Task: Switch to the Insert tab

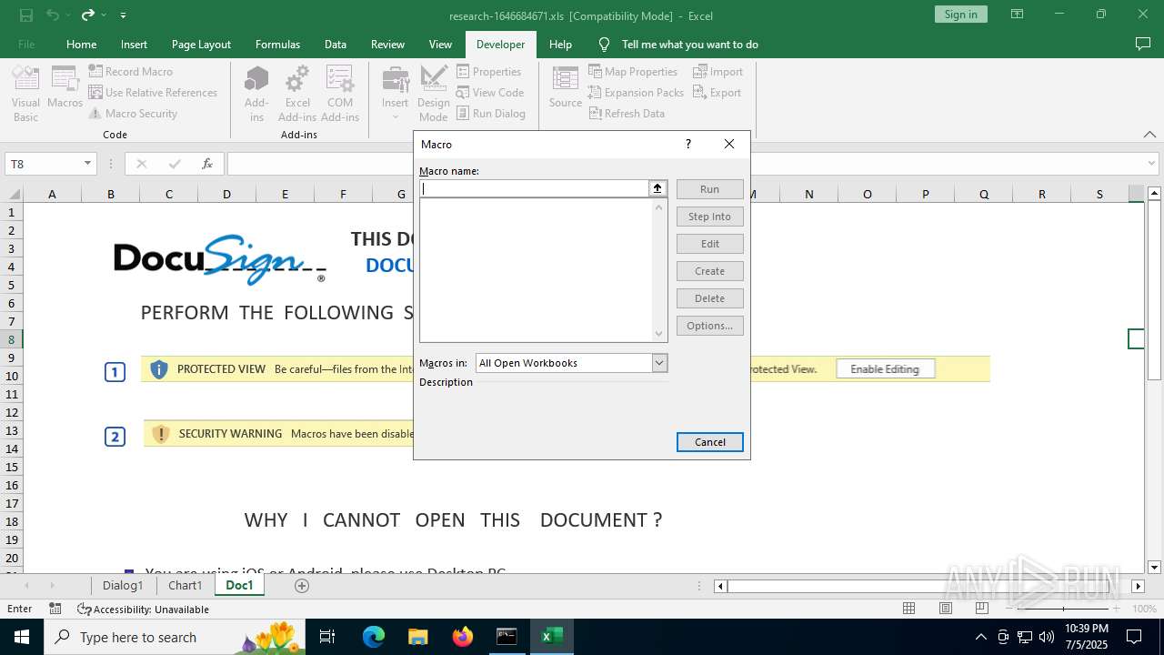Action: pos(134,44)
